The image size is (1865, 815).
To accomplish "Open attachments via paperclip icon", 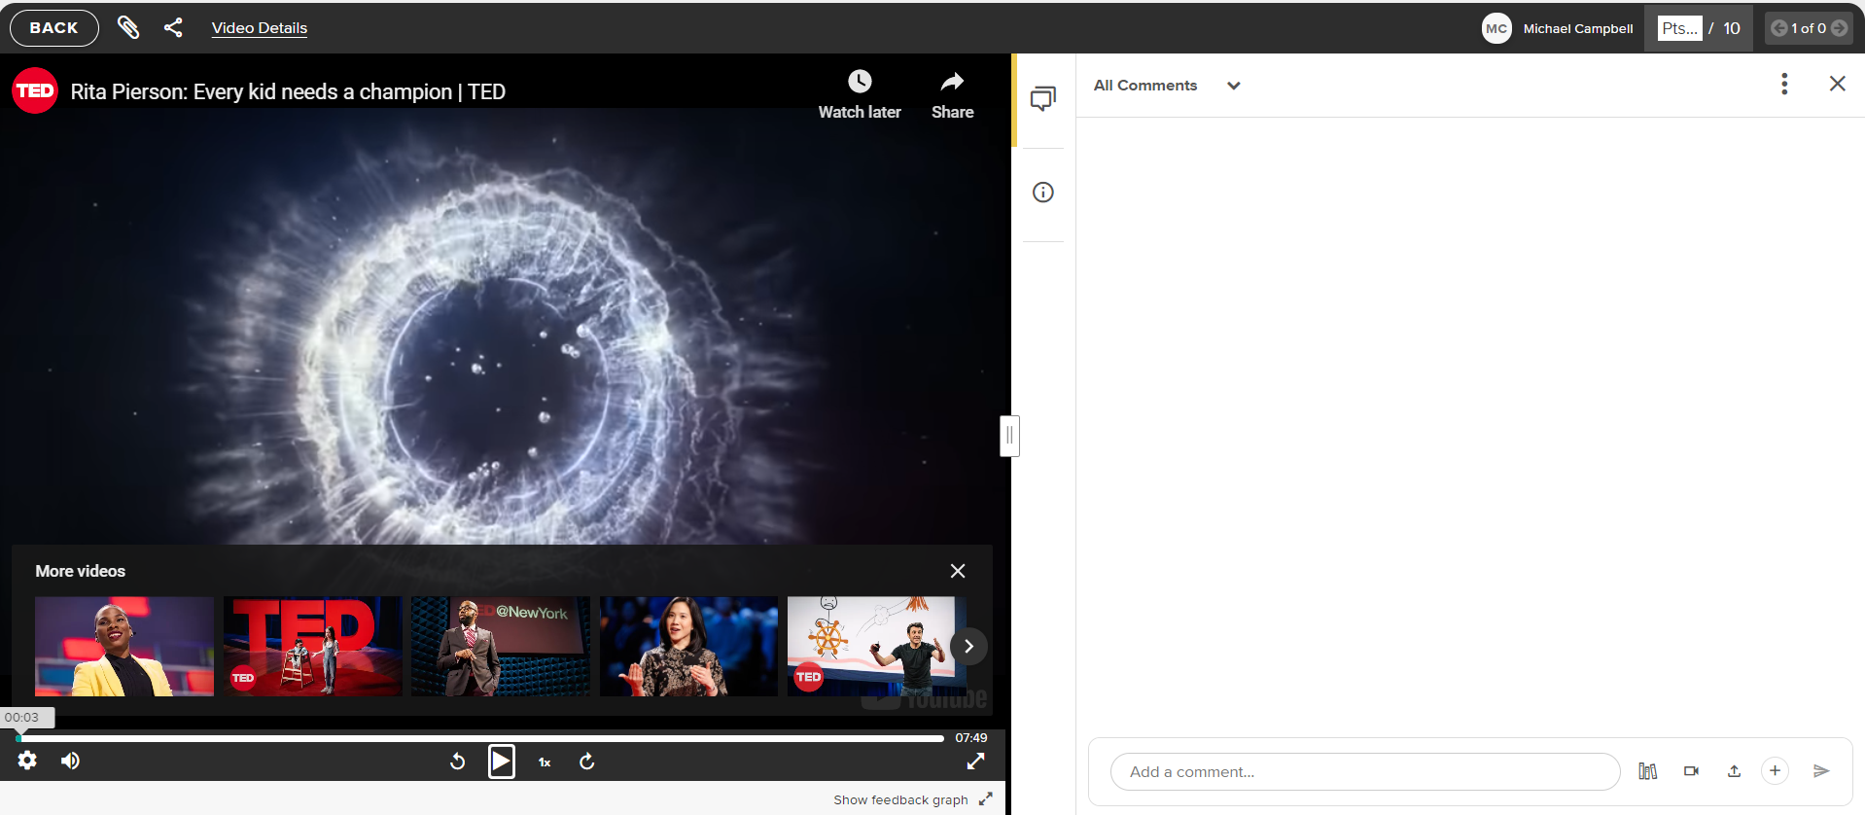I will tap(128, 28).
